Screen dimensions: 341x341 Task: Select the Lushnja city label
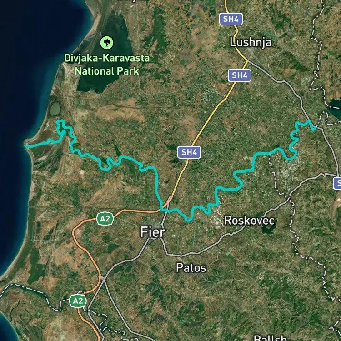click(x=251, y=42)
